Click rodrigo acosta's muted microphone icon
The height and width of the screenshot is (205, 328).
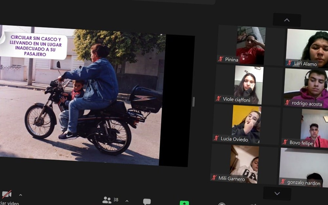tap(287, 102)
